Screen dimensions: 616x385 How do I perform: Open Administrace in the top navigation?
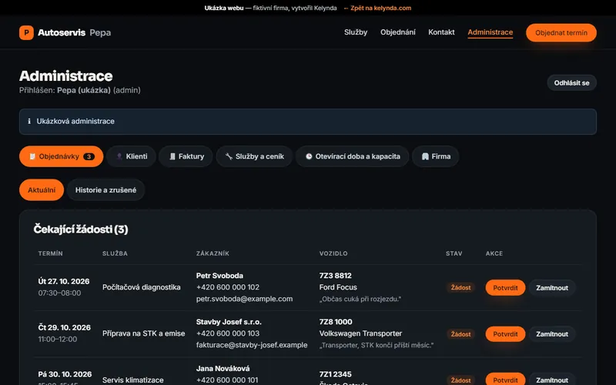490,32
